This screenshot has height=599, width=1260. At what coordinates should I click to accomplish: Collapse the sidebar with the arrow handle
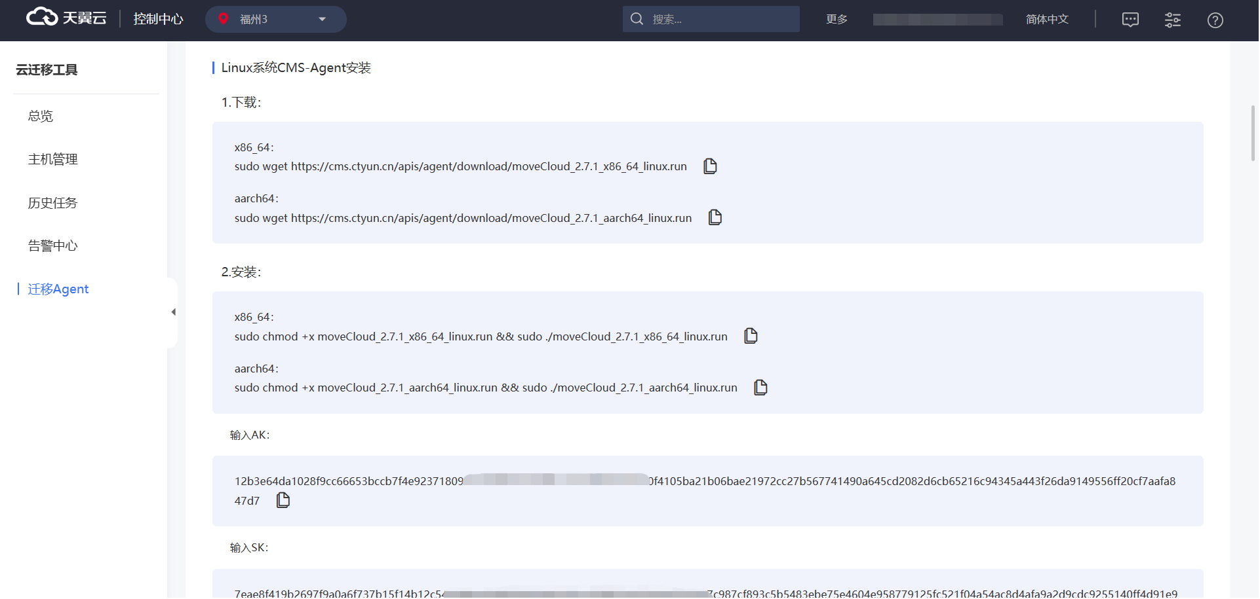tap(173, 312)
